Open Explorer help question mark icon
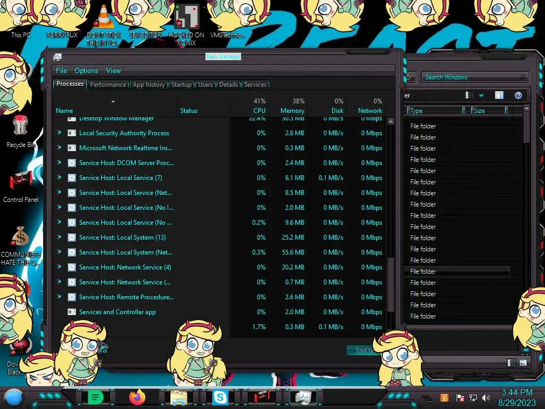 [518, 95]
